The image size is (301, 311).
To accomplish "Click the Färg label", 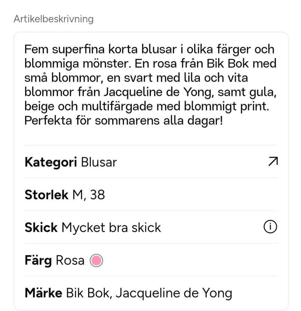I will click(x=38, y=260).
